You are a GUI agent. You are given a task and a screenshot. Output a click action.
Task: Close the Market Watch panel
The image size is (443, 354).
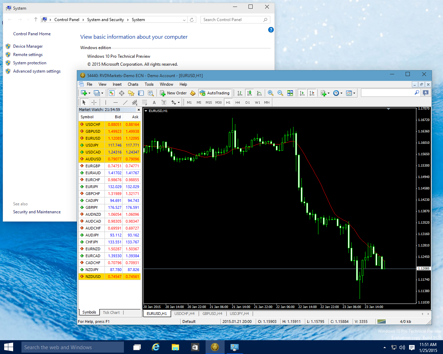point(139,110)
